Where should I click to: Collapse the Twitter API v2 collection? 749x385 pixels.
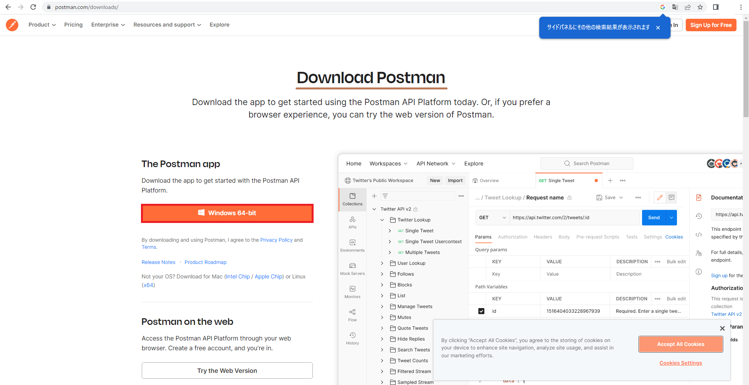click(374, 209)
